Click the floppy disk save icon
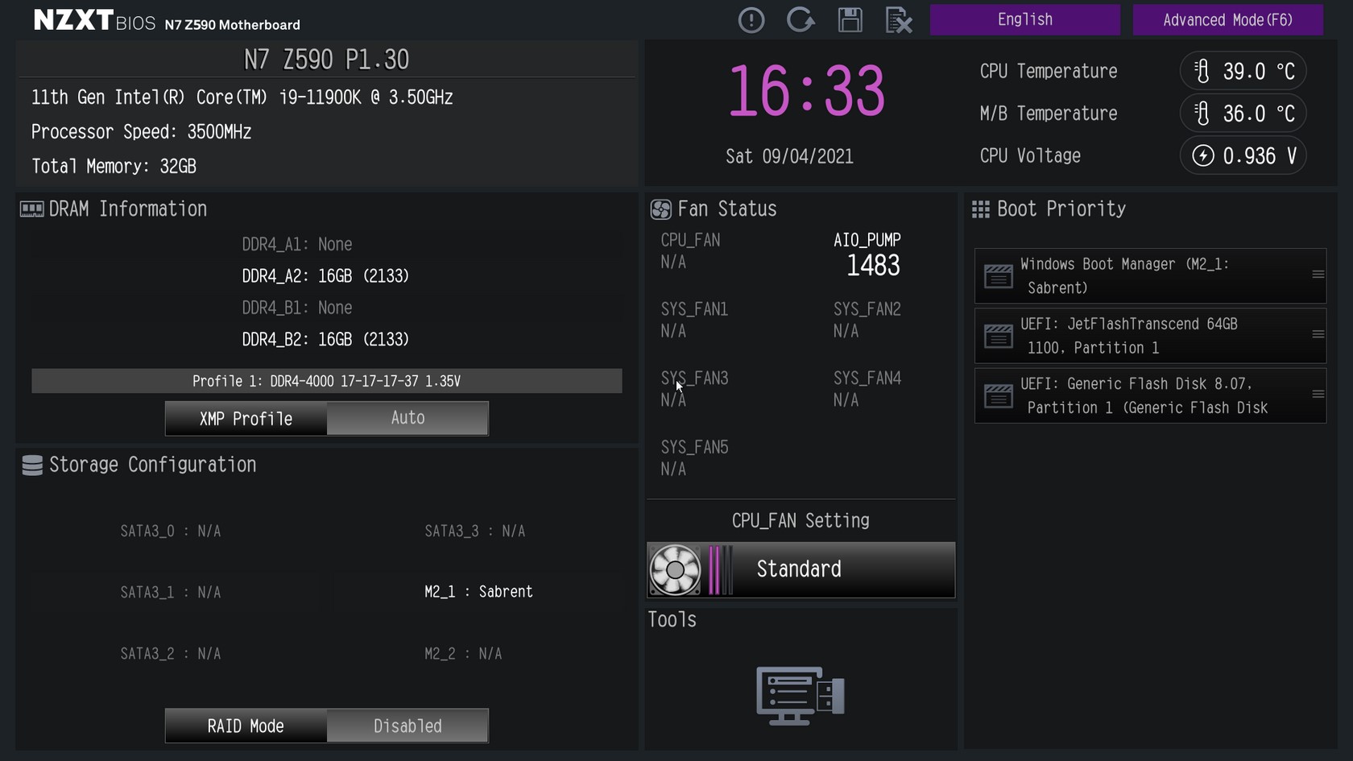The width and height of the screenshot is (1353, 761). click(850, 20)
